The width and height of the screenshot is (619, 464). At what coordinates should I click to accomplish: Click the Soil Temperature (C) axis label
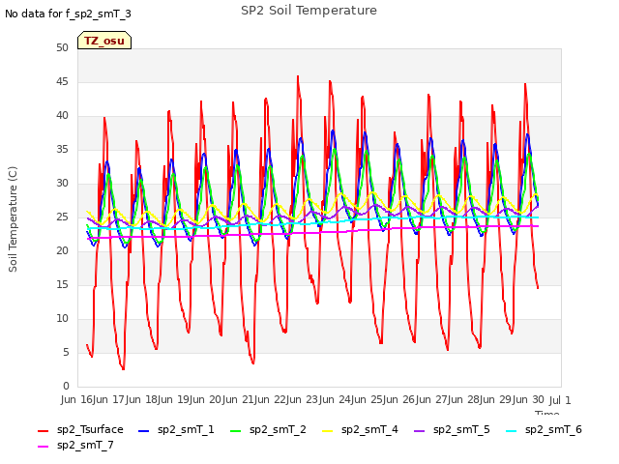[x=13, y=219]
